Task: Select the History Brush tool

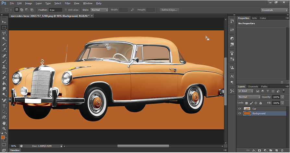Action: pyautogui.click(x=4, y=72)
